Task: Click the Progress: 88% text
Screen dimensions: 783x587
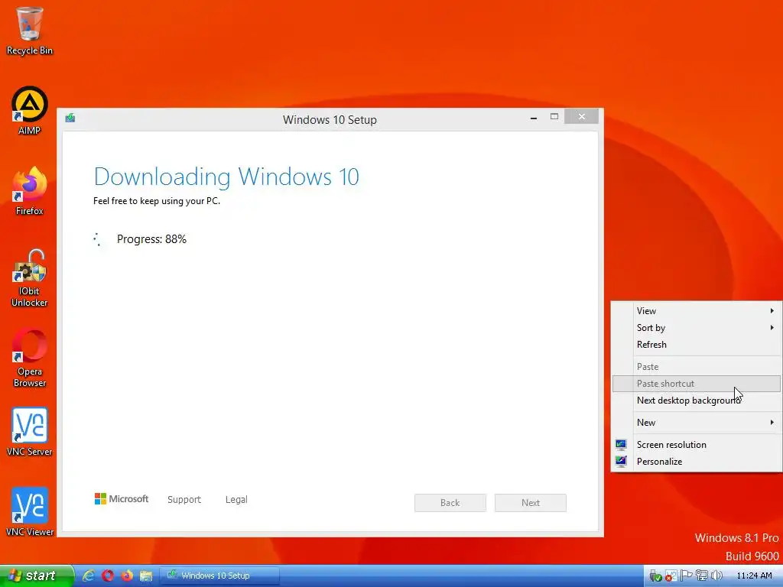Action: pos(151,239)
